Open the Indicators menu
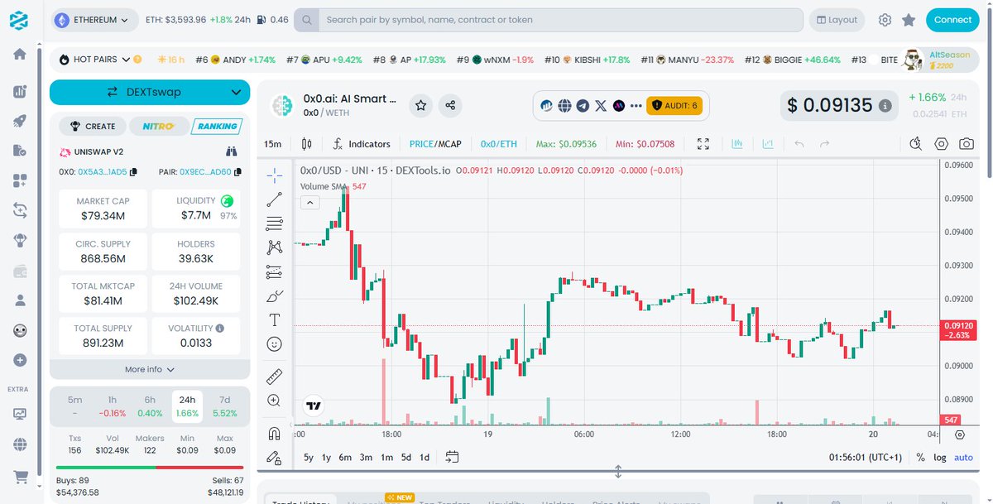 (361, 144)
